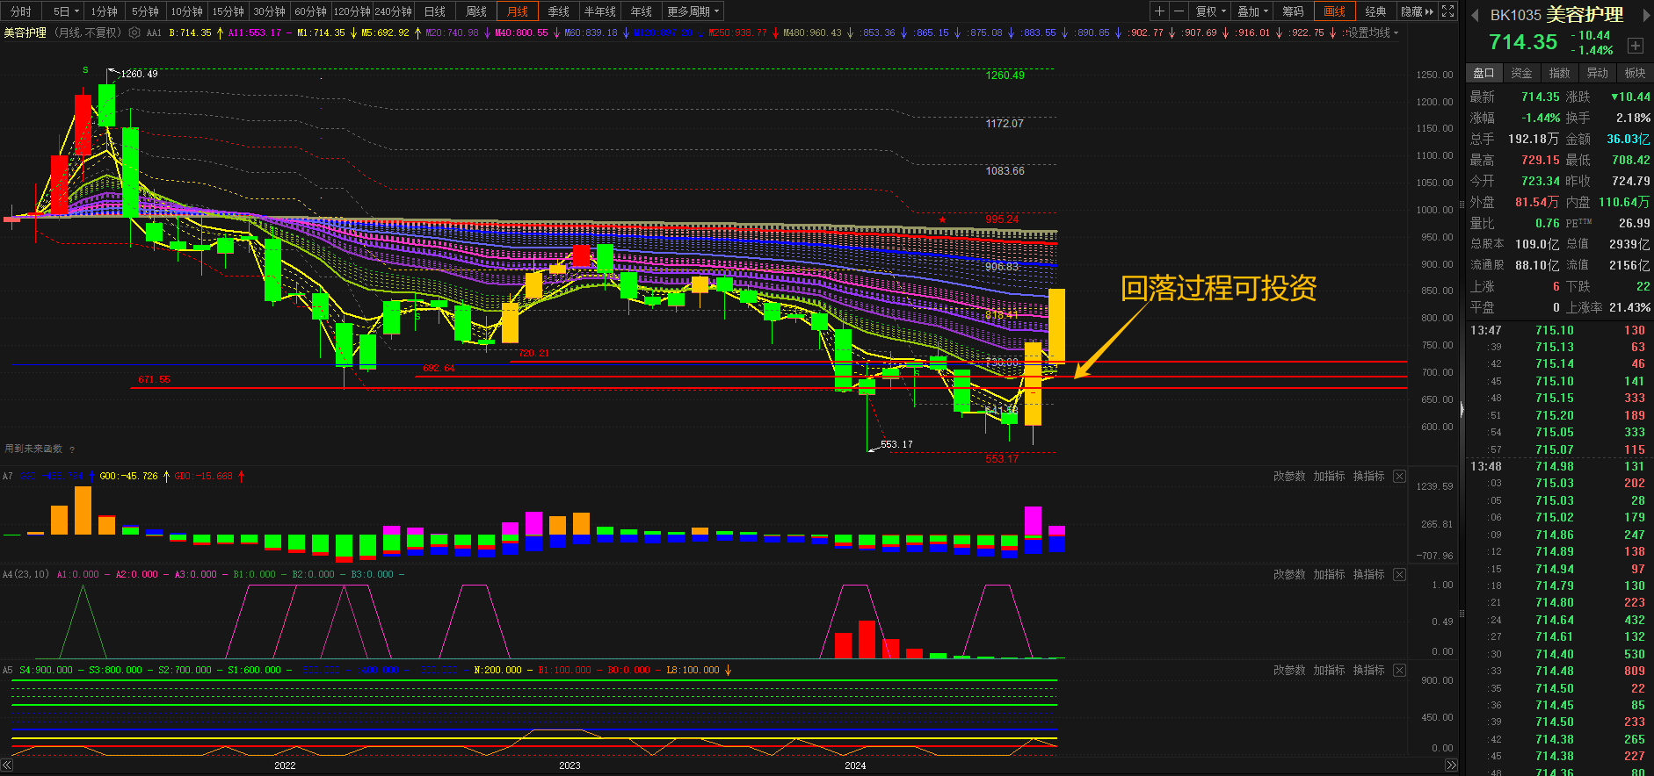The image size is (1654, 776).
Task: Expand the 5日 period dropdown
Action: coord(66,11)
